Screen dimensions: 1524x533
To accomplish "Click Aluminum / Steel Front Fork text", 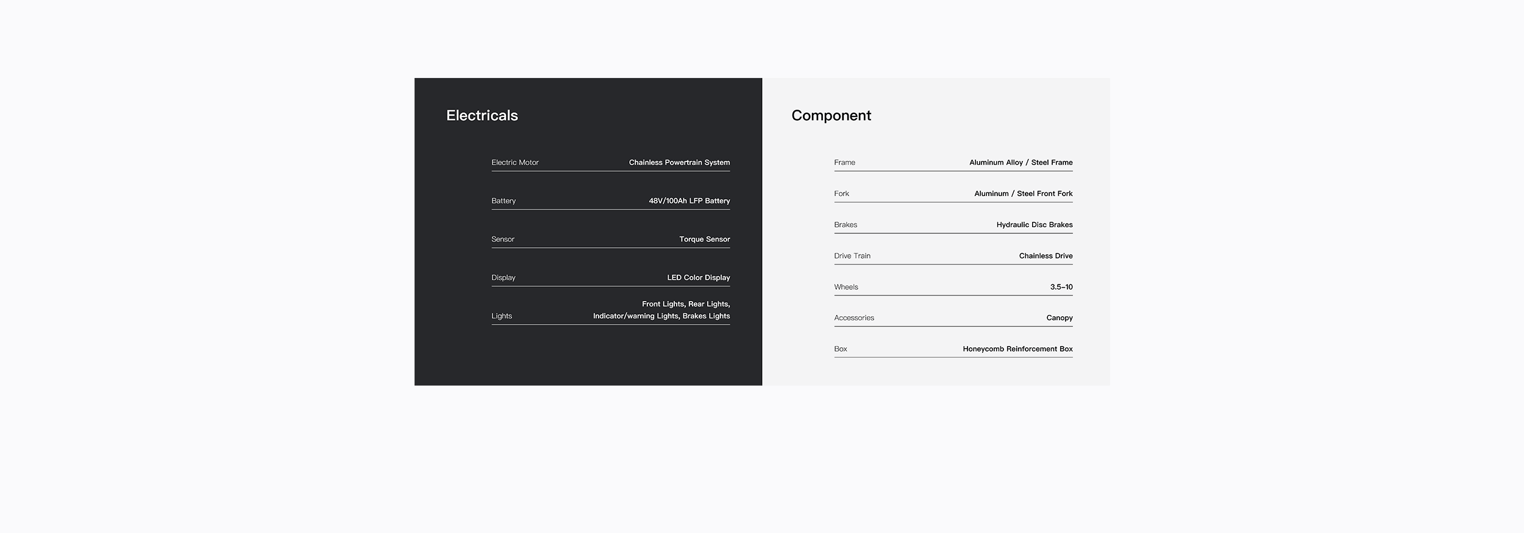I will pos(1023,194).
